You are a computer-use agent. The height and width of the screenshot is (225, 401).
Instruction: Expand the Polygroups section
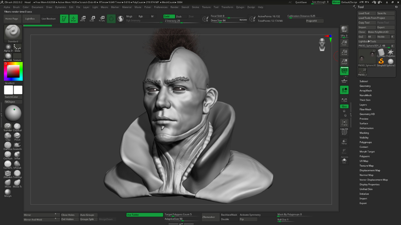coord(366,142)
